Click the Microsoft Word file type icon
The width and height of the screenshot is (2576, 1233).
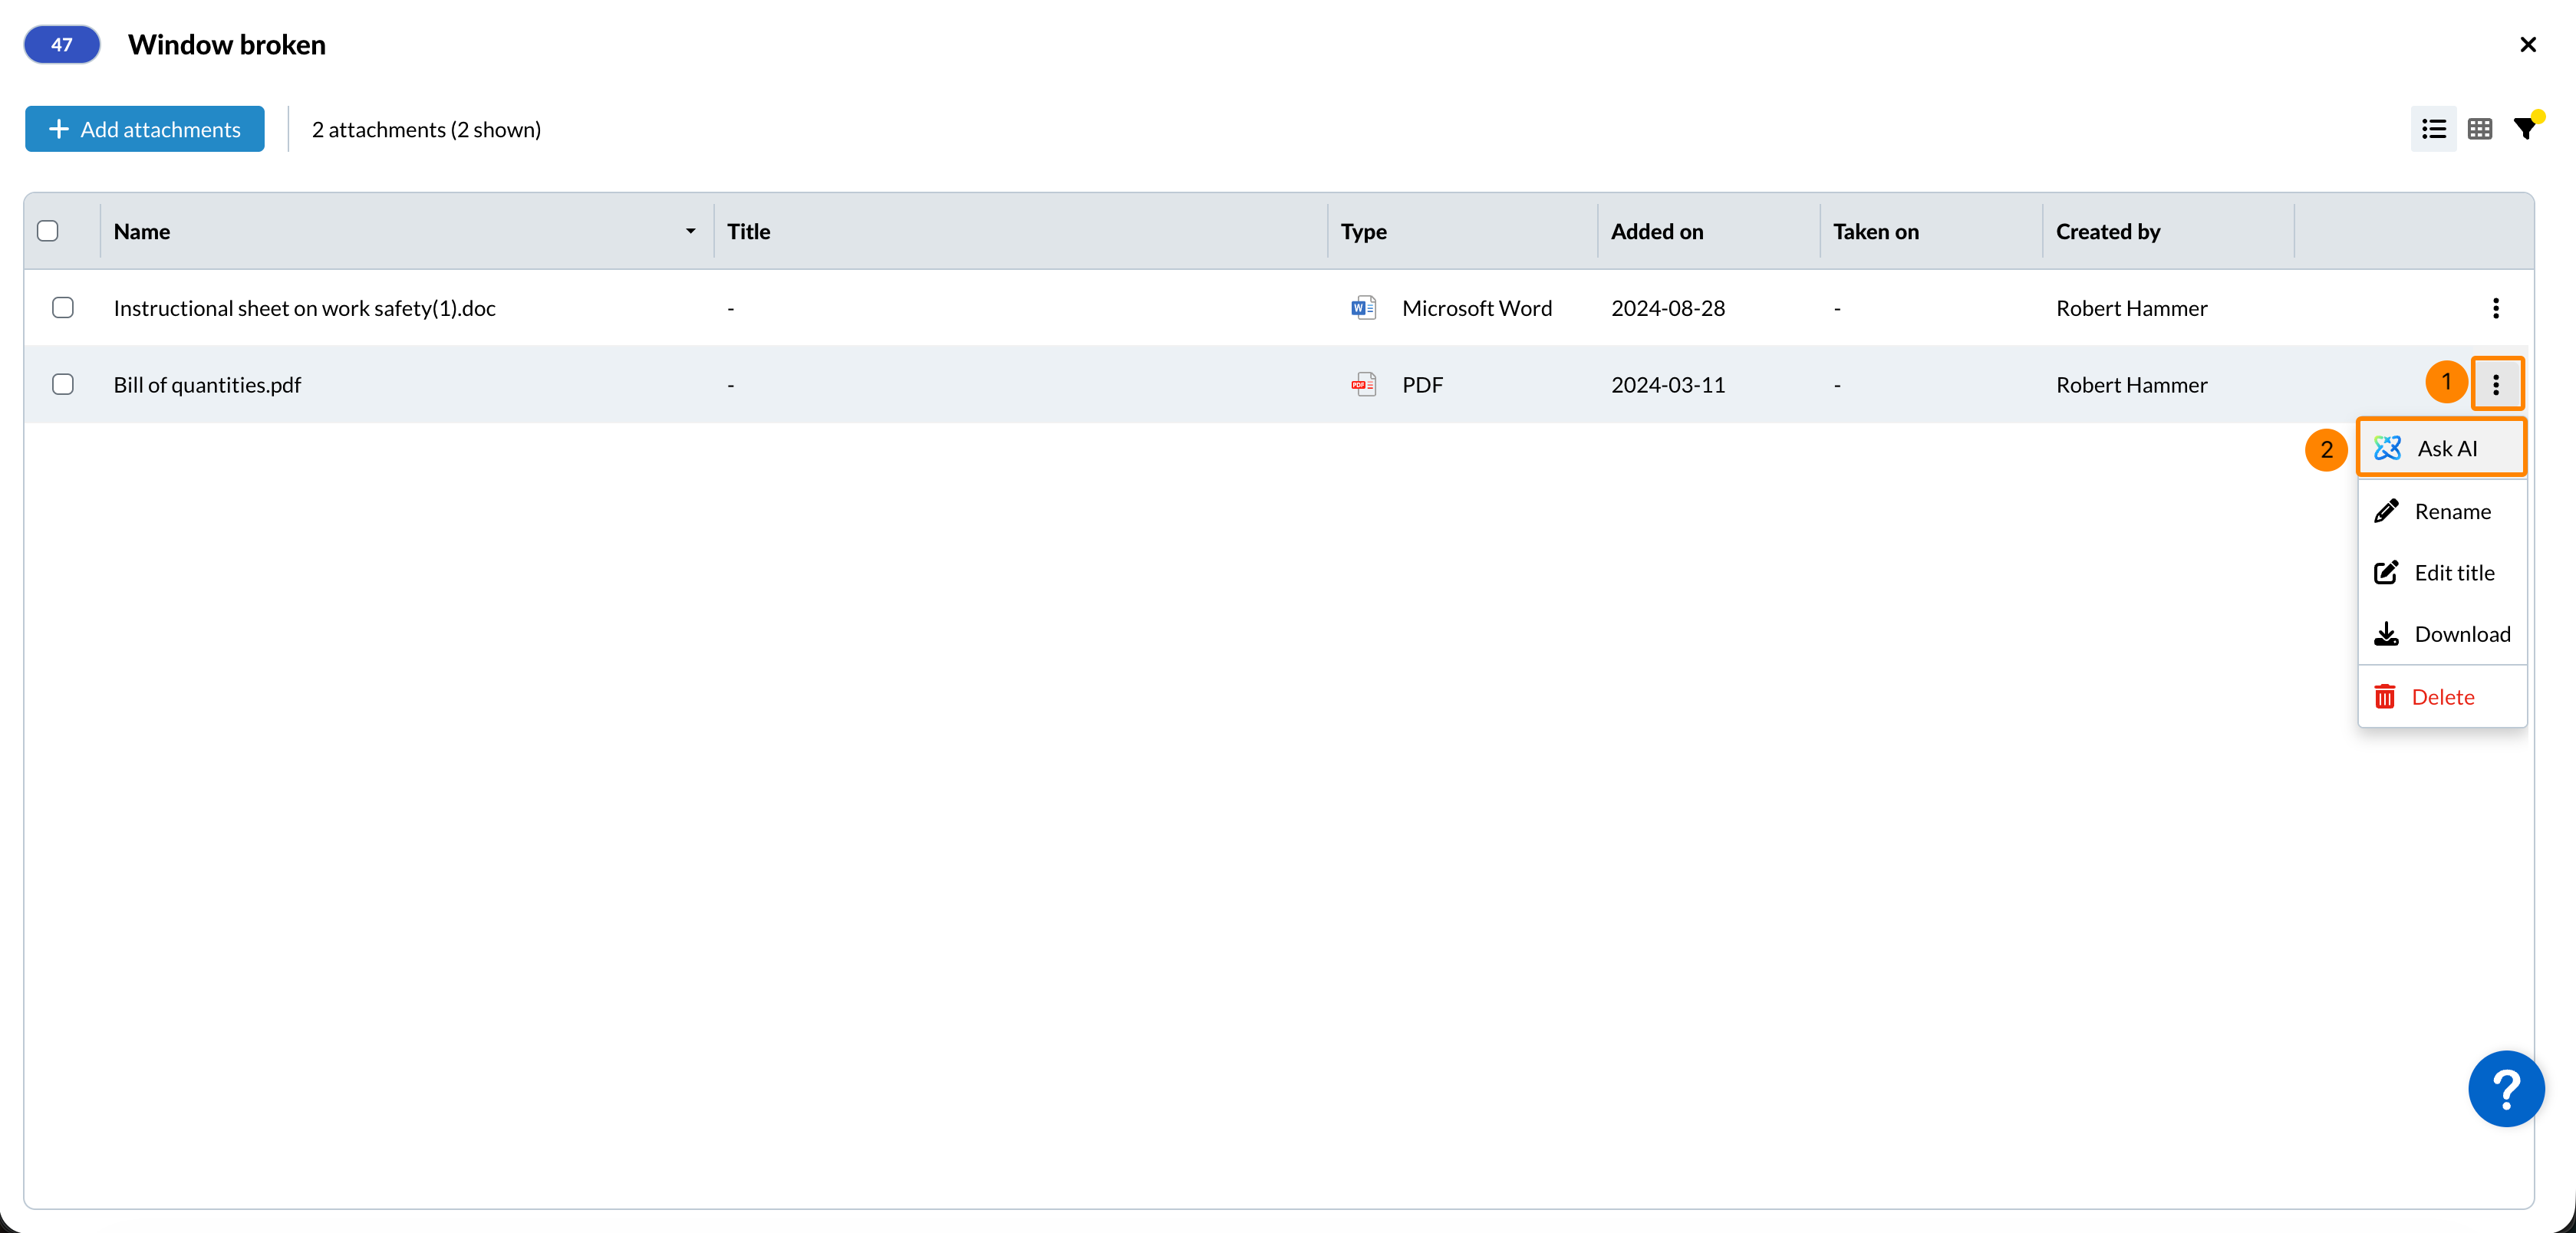pos(1363,307)
